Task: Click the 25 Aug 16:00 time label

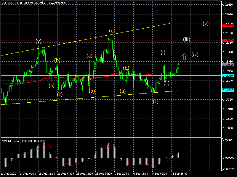Action: [85, 173]
